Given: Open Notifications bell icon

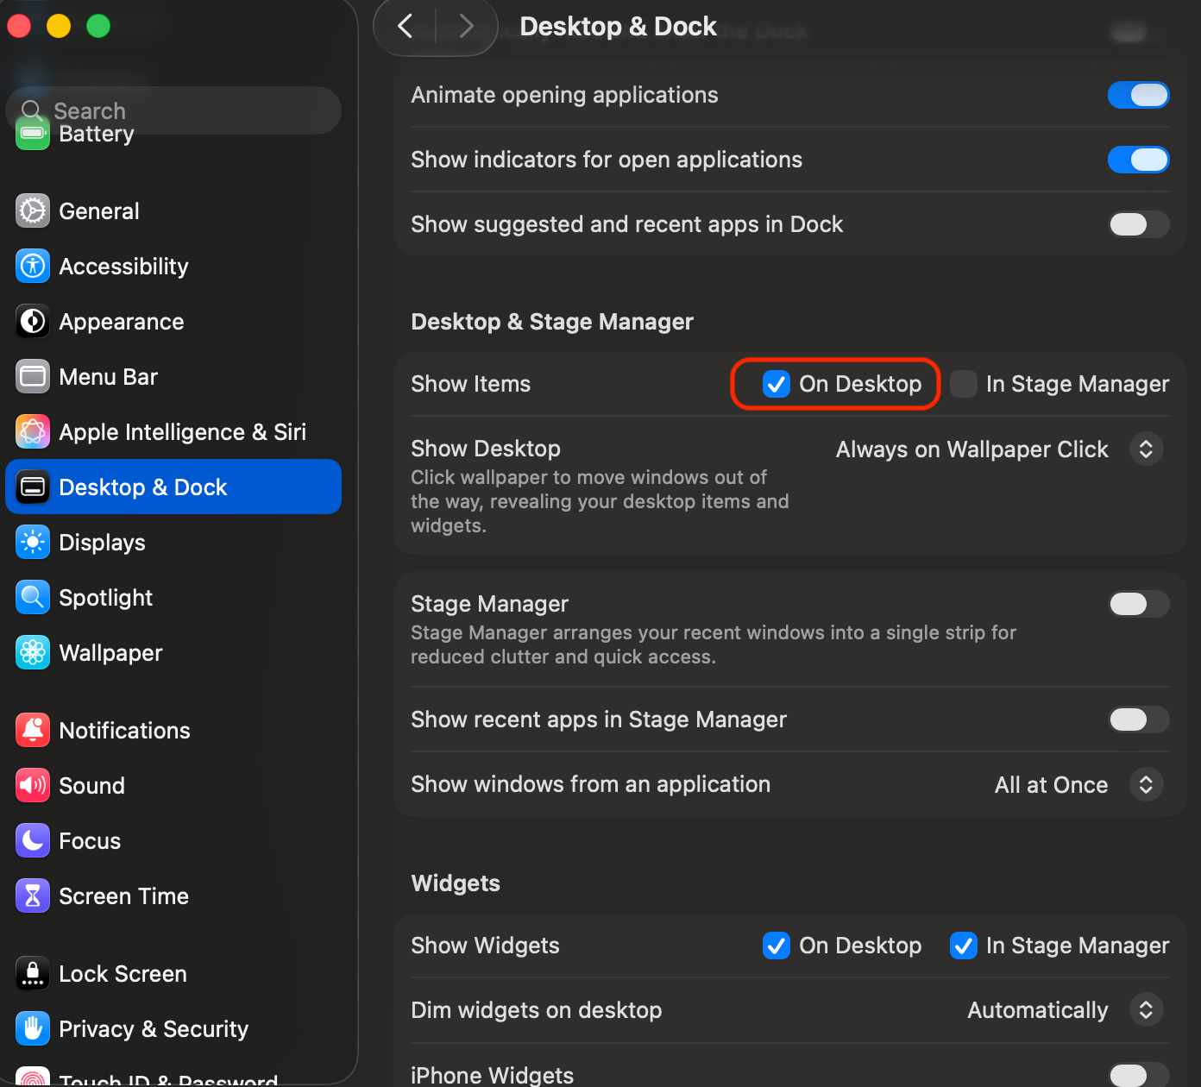Looking at the screenshot, I should pyautogui.click(x=33, y=731).
